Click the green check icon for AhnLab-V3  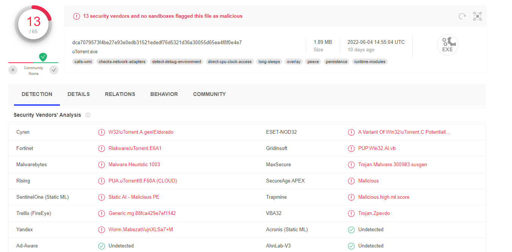pyautogui.click(x=351, y=246)
